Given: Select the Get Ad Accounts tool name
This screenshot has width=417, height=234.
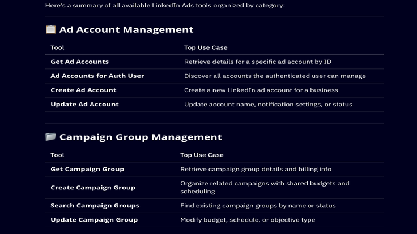Looking at the screenshot, I should (79, 62).
